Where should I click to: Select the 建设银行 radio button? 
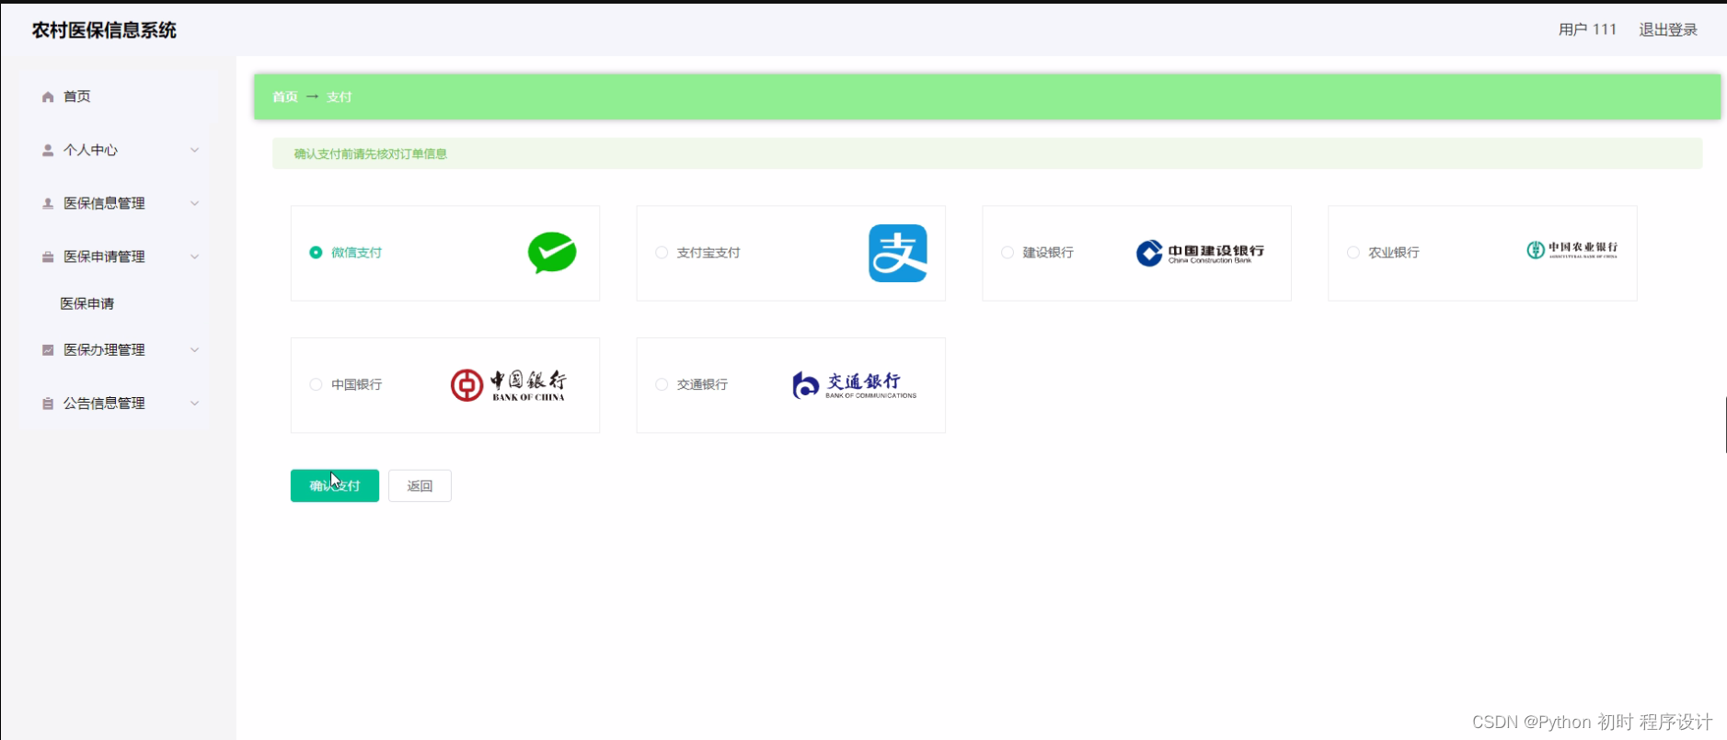pyautogui.click(x=1007, y=253)
